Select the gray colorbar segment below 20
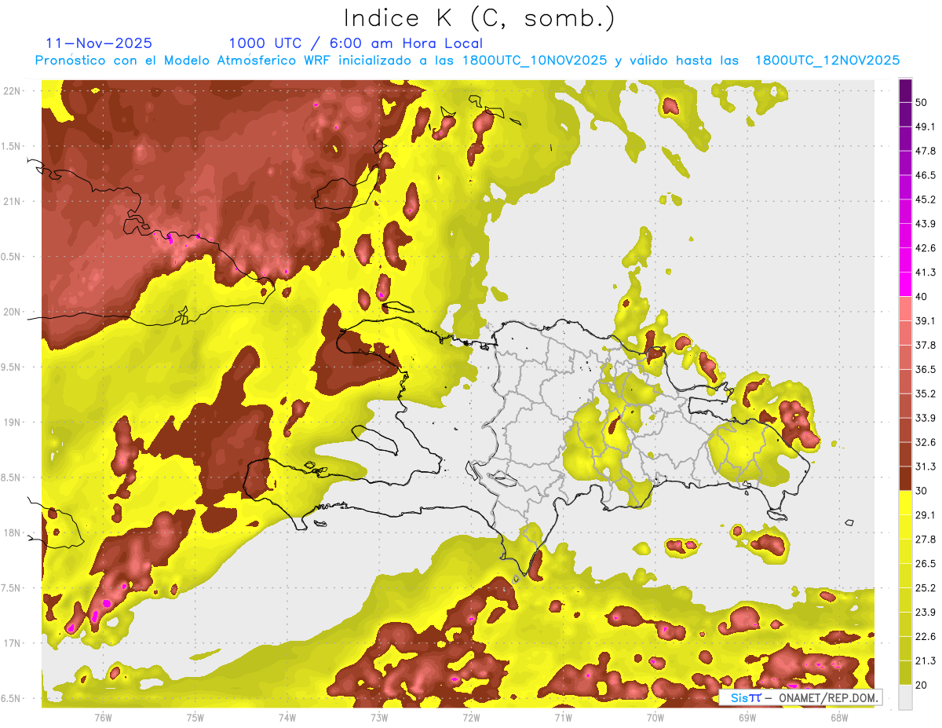942x728 pixels. 905,697
